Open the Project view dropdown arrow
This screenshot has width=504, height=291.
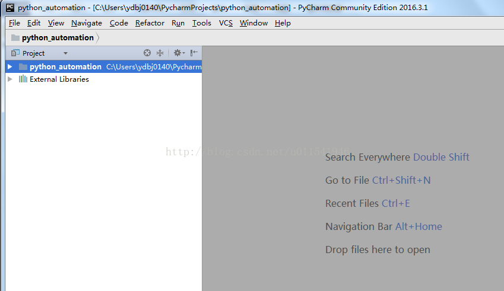[65, 53]
